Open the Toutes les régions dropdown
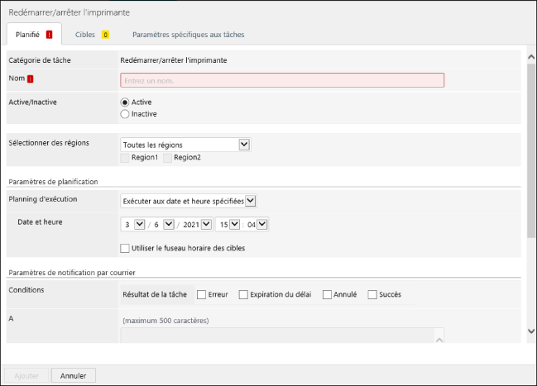 (x=185, y=145)
